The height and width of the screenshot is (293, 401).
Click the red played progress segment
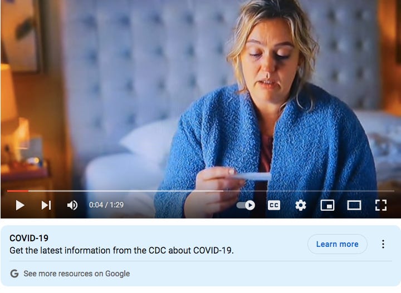click(x=18, y=191)
